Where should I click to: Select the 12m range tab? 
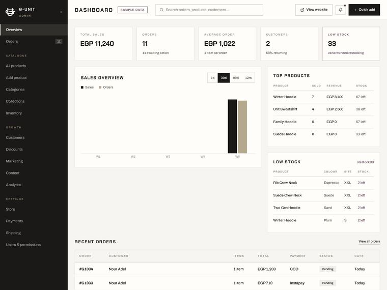point(248,78)
